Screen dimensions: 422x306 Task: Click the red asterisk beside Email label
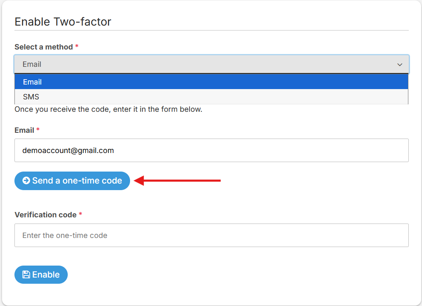(38, 130)
